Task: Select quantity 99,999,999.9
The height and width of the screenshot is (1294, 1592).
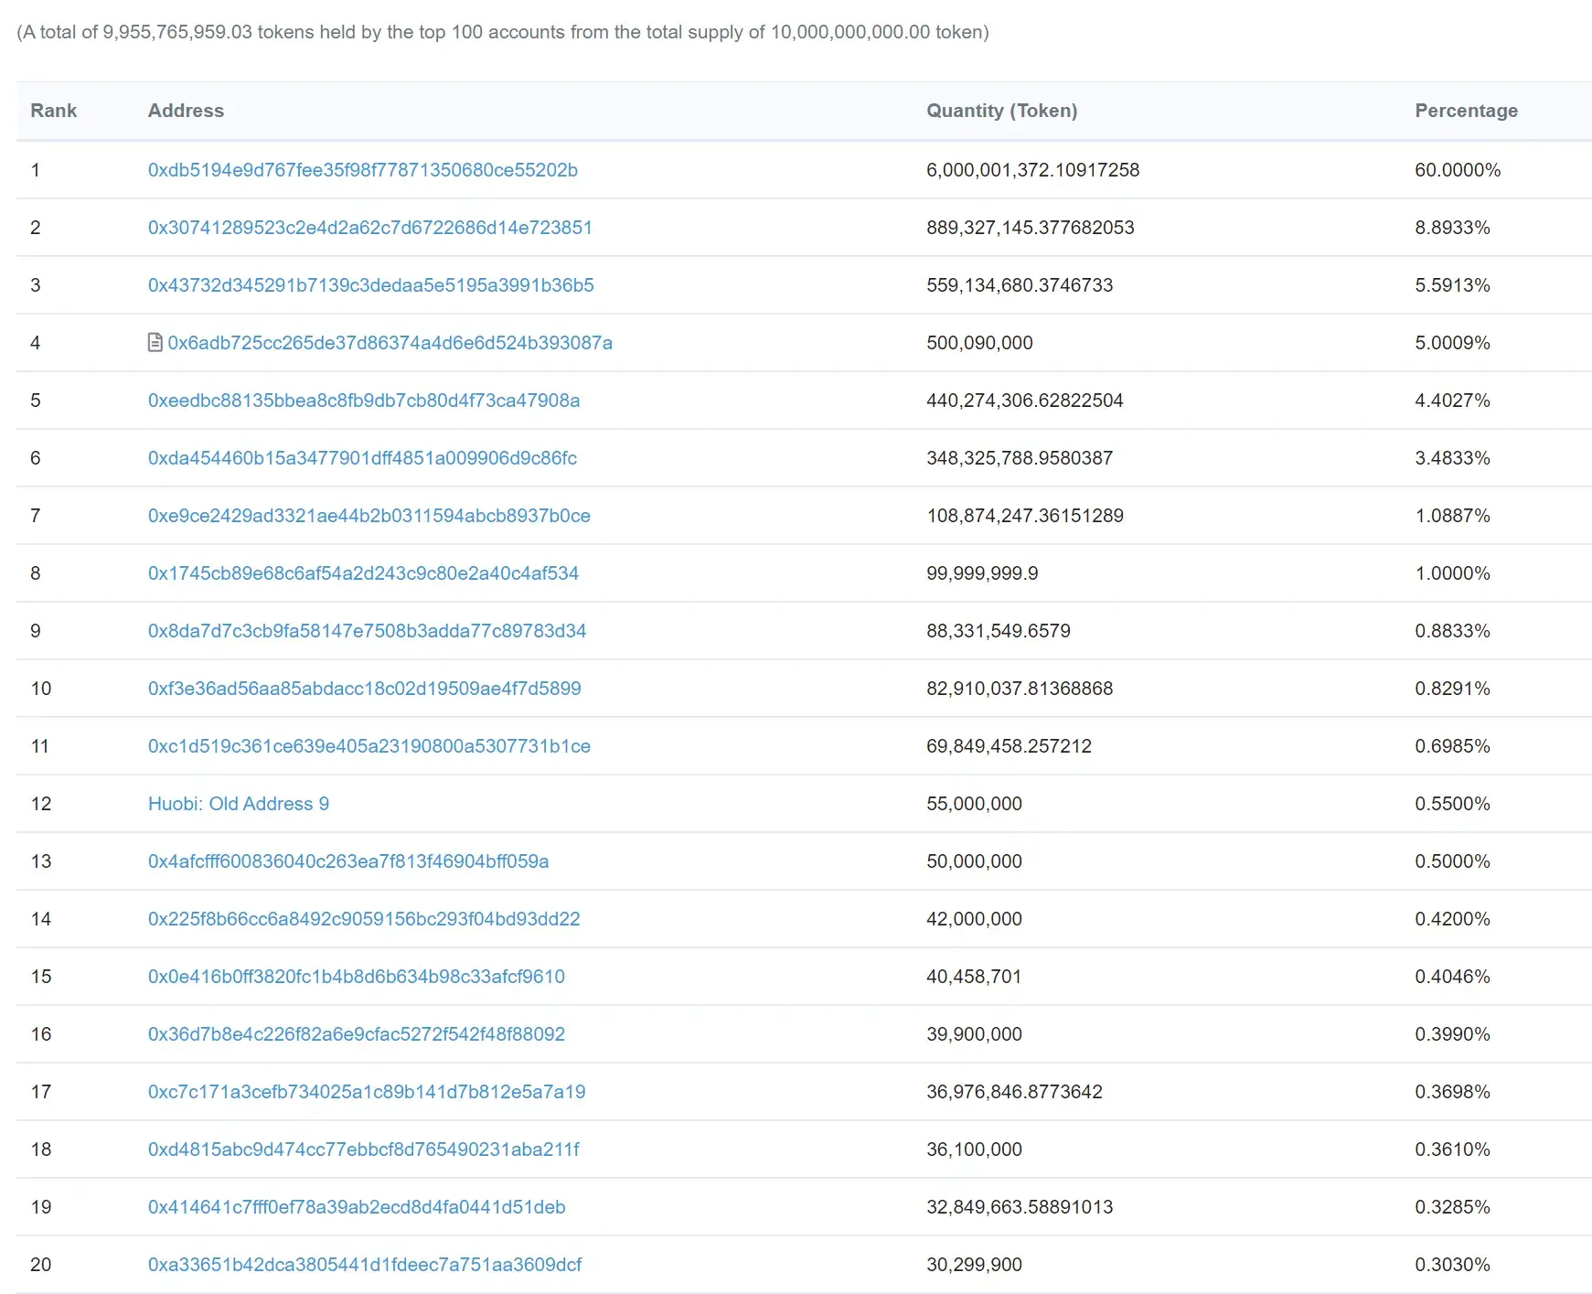Action: (982, 573)
